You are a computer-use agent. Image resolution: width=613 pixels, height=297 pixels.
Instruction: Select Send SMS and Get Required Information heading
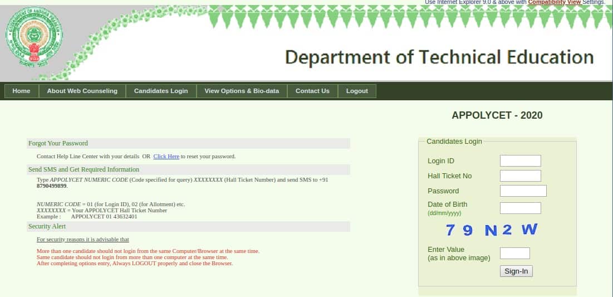[x=84, y=169]
